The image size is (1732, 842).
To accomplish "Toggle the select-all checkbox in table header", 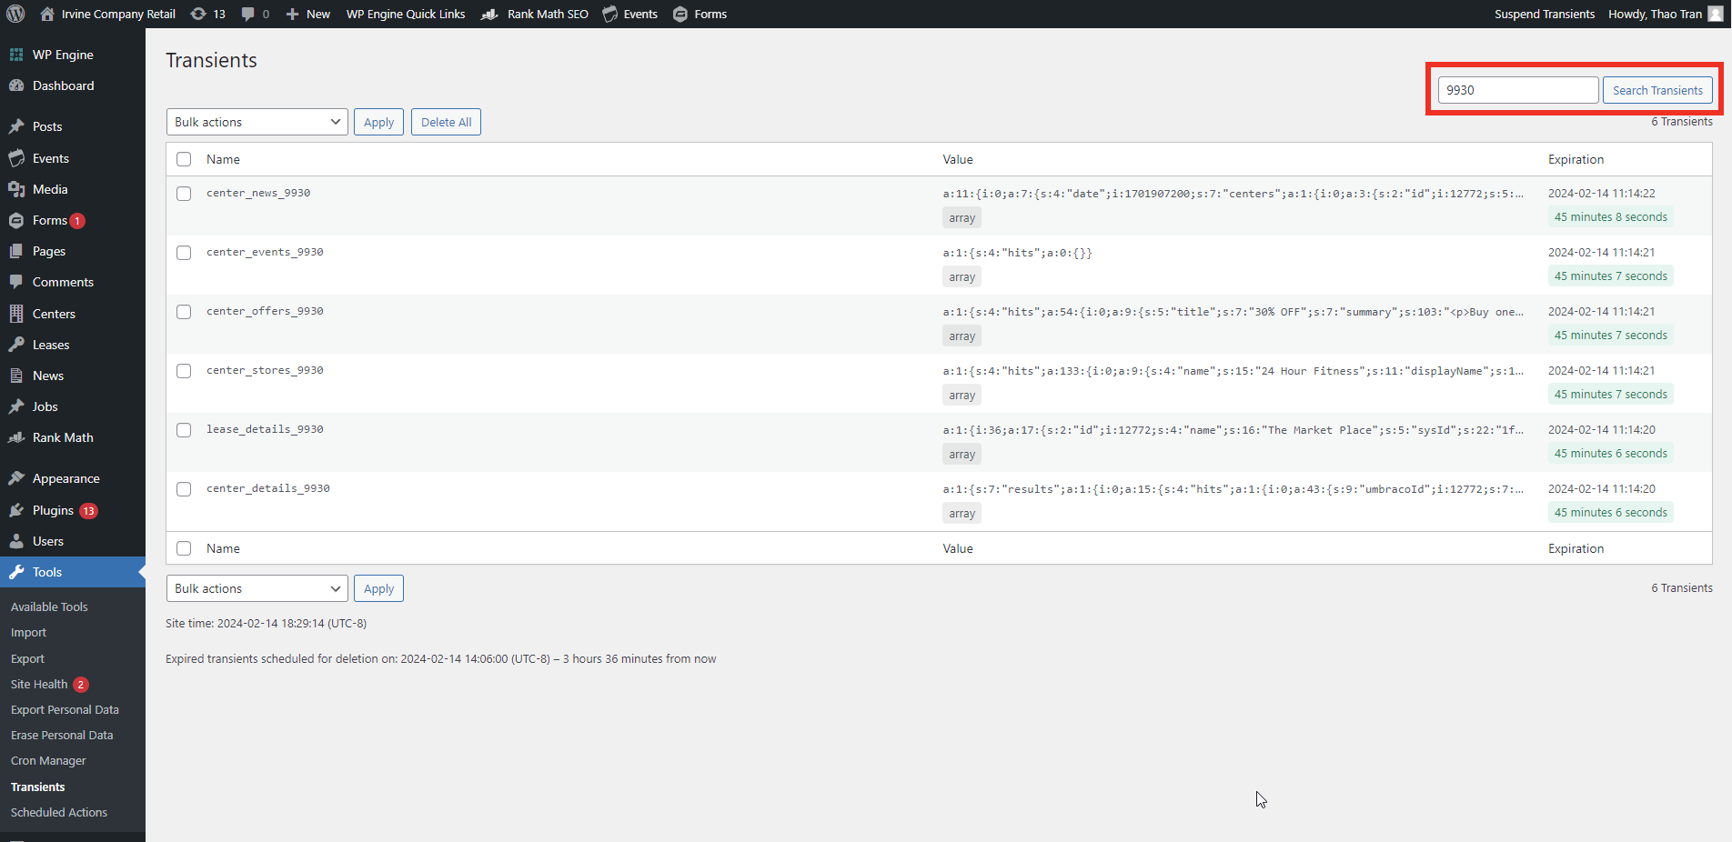I will (x=184, y=159).
